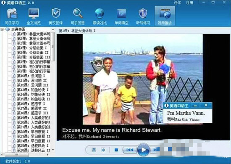Open lesson 第7课: 祖父的行李箱

pos(34,62)
